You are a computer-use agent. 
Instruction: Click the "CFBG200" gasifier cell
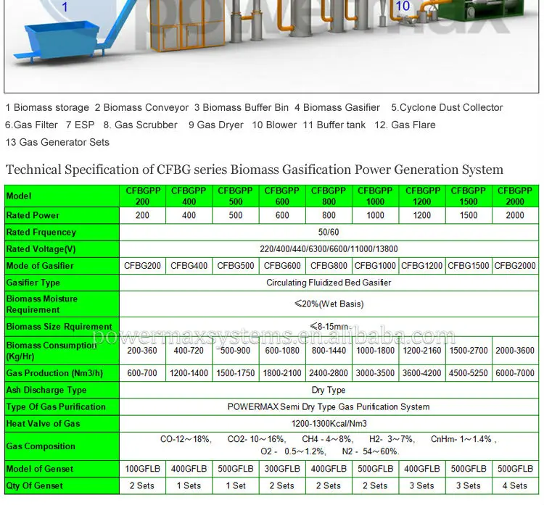pos(143,266)
